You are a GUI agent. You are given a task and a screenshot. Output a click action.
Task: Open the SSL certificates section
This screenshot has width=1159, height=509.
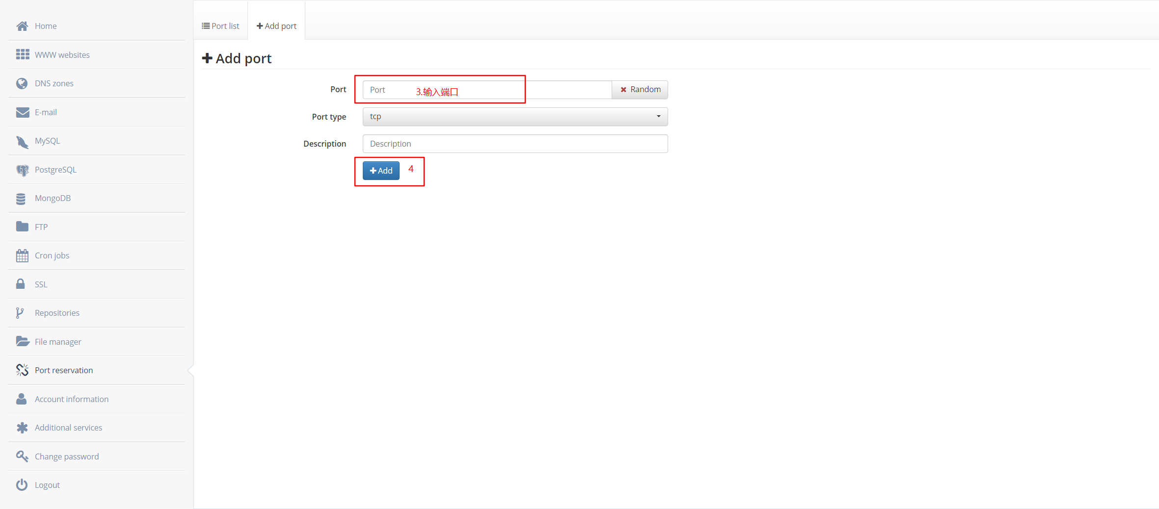click(40, 284)
